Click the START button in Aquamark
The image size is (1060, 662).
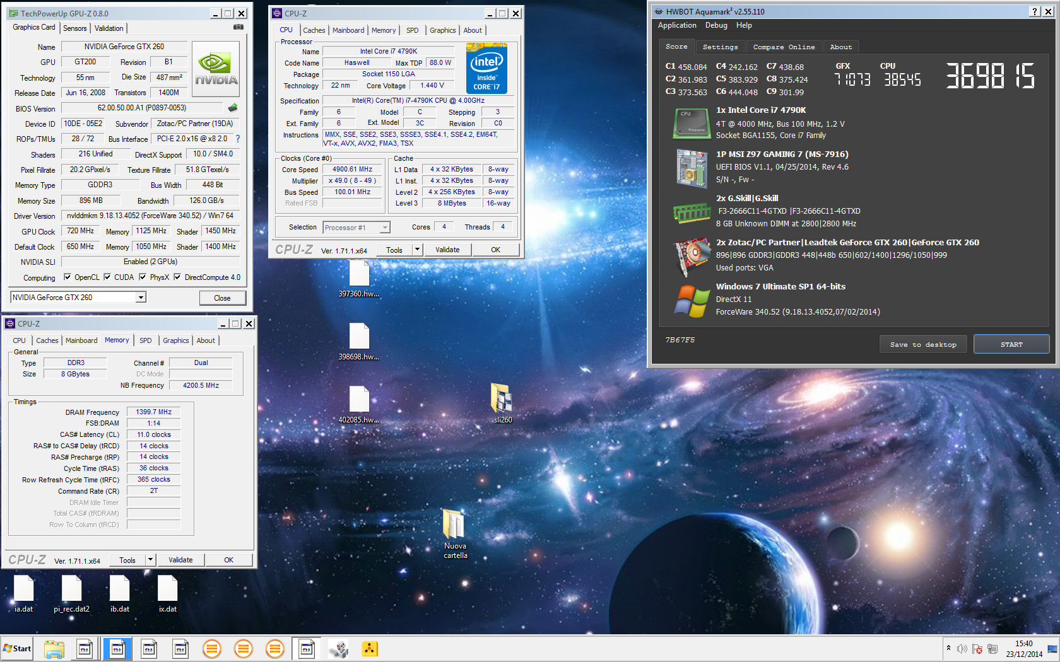(1011, 344)
